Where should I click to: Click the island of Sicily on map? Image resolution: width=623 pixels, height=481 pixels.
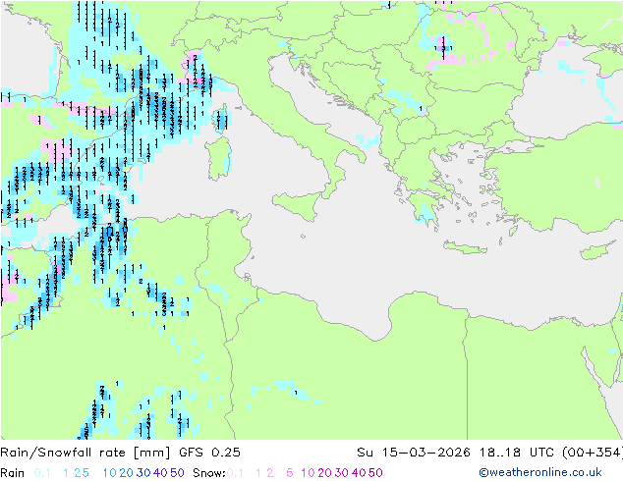(x=298, y=204)
